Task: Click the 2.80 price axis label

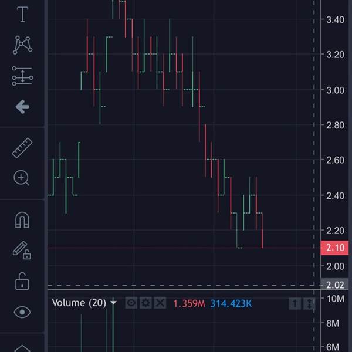Action: (335, 125)
